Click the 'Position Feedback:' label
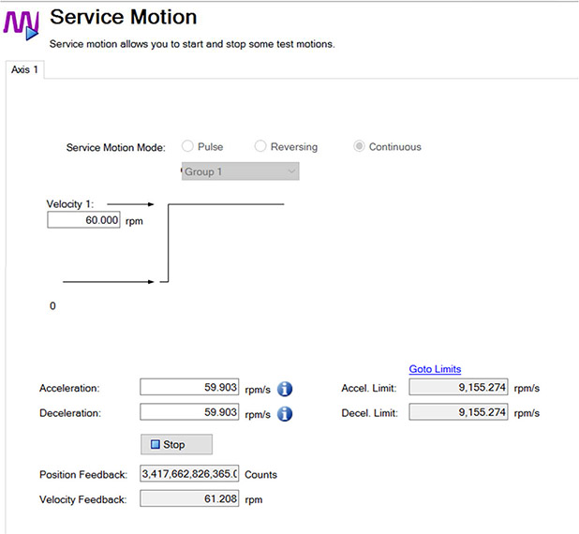This screenshot has height=534, width=579. coord(83,475)
